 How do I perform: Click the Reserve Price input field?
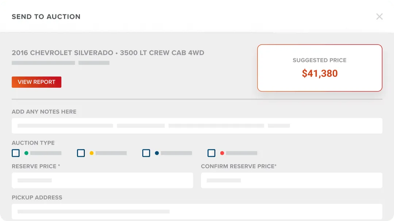pyautogui.click(x=102, y=180)
